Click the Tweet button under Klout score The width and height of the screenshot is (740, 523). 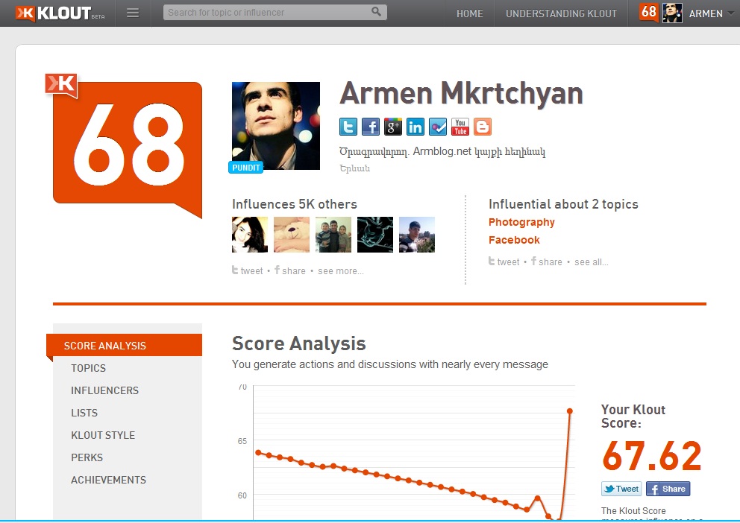(x=621, y=489)
